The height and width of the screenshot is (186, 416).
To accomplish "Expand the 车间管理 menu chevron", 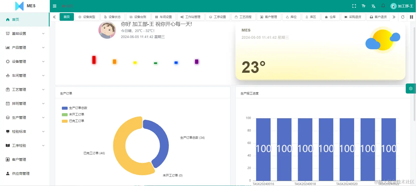I will click(43, 75).
